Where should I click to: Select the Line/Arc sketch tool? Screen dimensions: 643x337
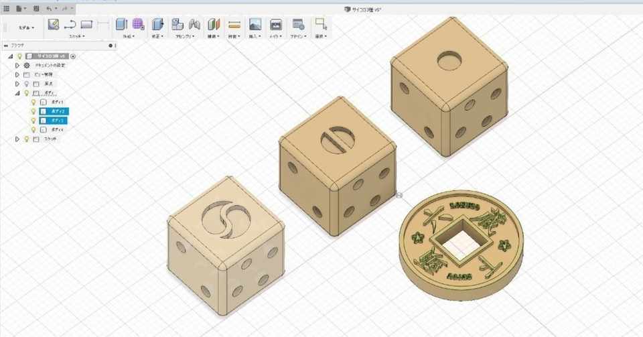(x=70, y=25)
